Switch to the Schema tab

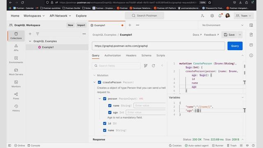146,55
